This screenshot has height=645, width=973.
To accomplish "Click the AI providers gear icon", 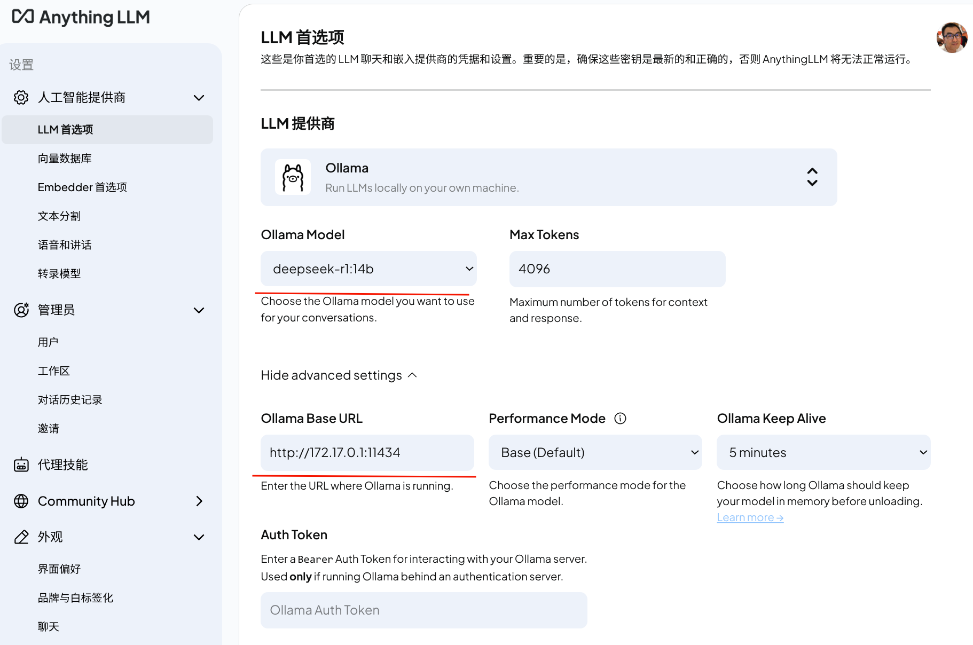I will pyautogui.click(x=21, y=97).
